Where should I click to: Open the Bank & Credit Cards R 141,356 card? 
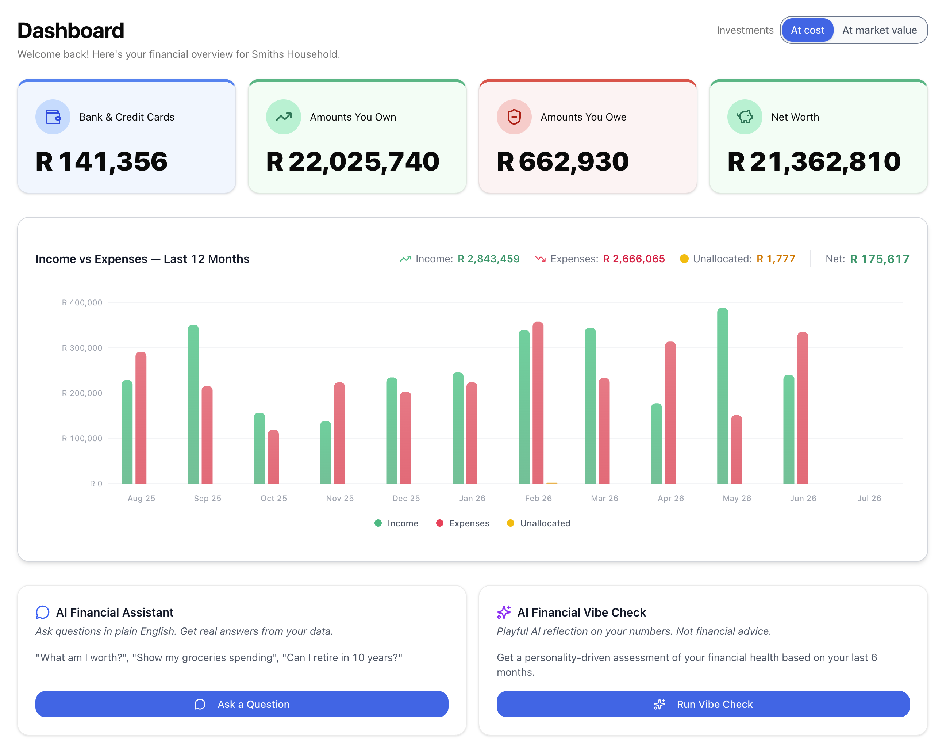tap(126, 136)
